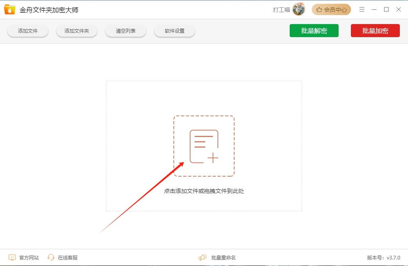Click the megaphone icon beside 批量重命名
The width and height of the screenshot is (408, 266).
click(x=202, y=257)
